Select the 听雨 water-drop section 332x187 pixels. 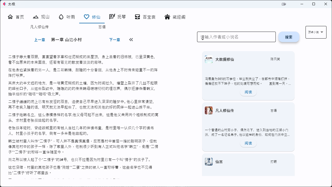(67, 17)
